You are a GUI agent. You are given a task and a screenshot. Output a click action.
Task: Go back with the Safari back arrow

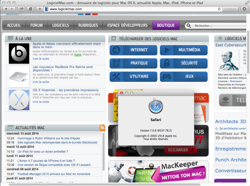(6, 9)
